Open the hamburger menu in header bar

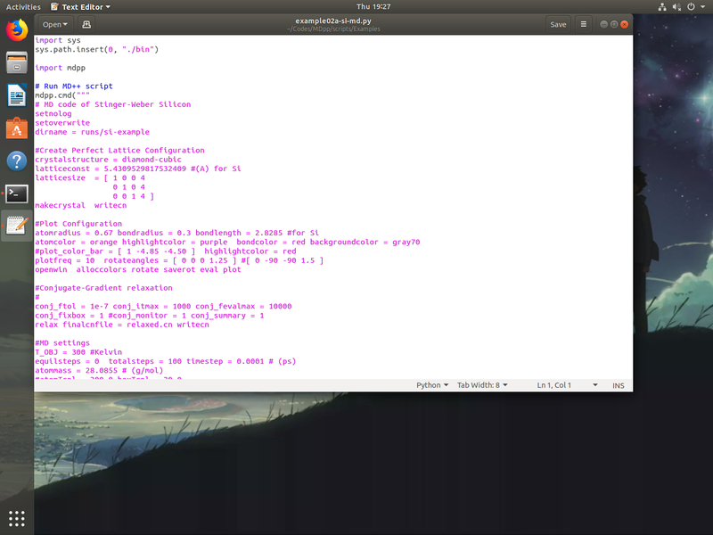[x=584, y=25]
